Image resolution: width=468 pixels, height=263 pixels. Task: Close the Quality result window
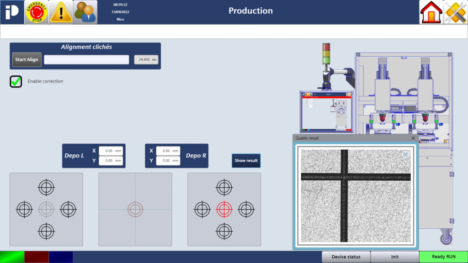tap(413, 138)
